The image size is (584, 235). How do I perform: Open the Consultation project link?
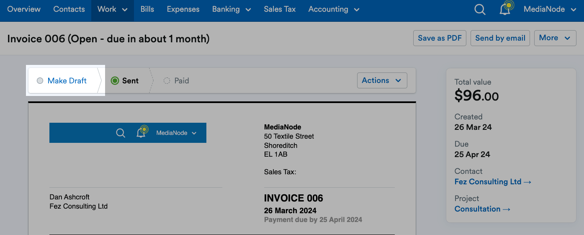tap(482, 209)
